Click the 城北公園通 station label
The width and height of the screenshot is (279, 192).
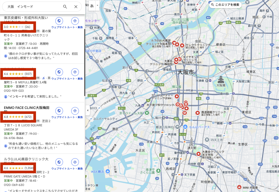[237, 18]
